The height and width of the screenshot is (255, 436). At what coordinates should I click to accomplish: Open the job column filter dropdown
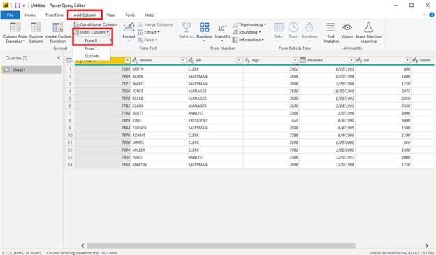240,60
